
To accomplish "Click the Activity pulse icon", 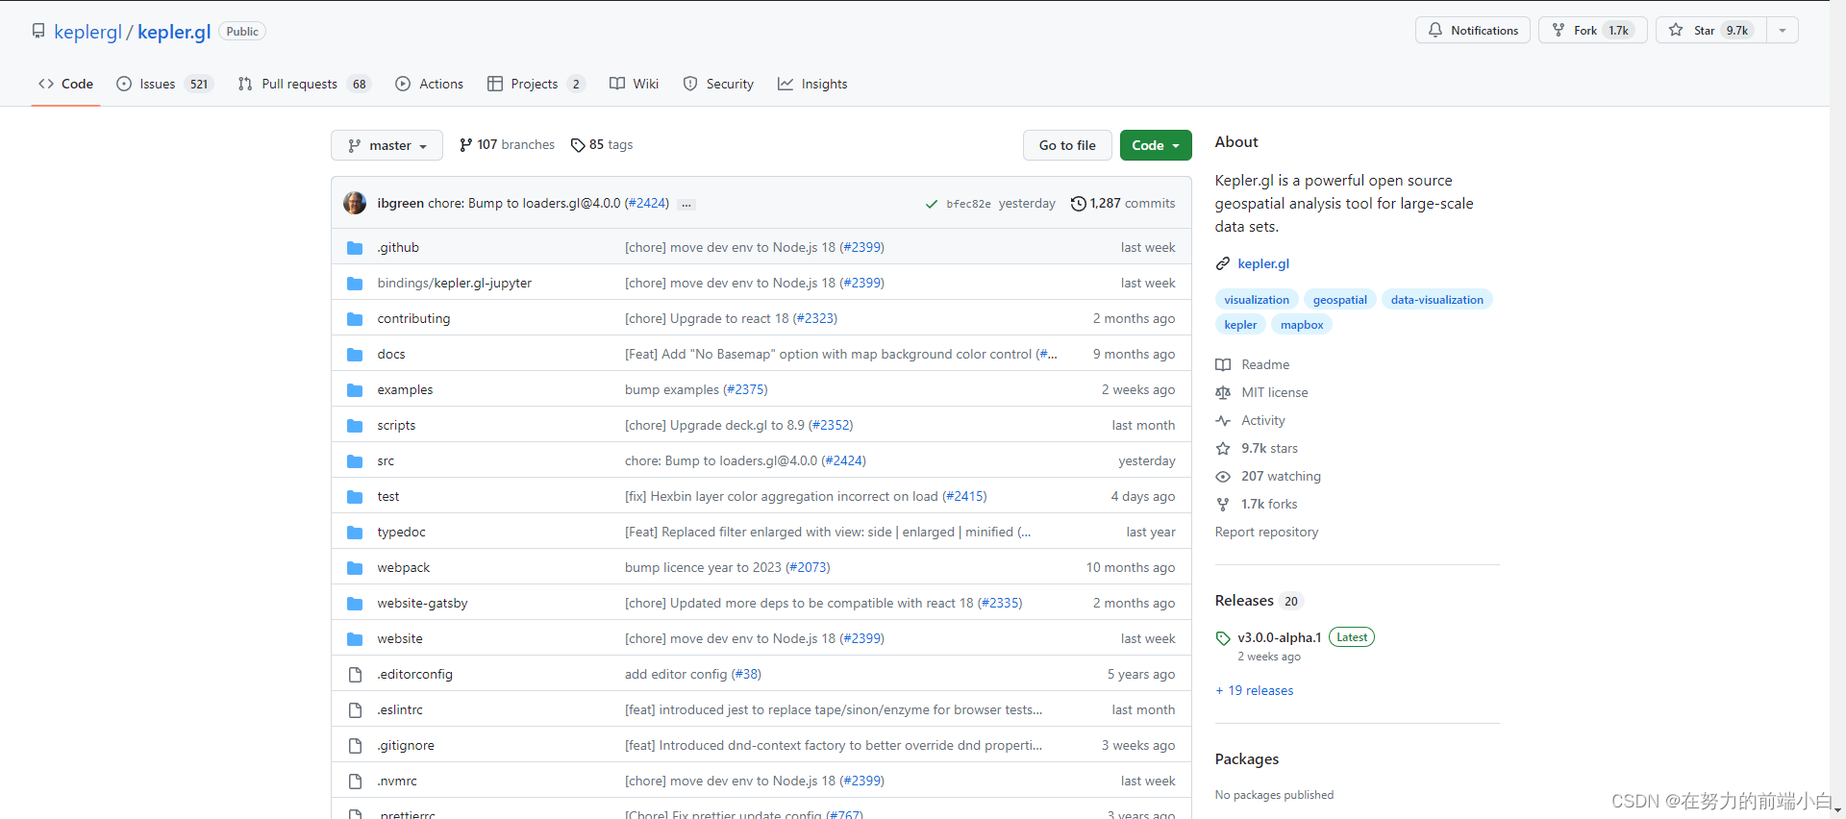I will point(1223,421).
